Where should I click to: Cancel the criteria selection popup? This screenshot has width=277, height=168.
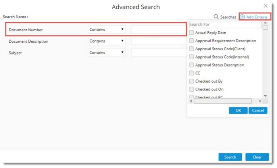[x=258, y=111]
